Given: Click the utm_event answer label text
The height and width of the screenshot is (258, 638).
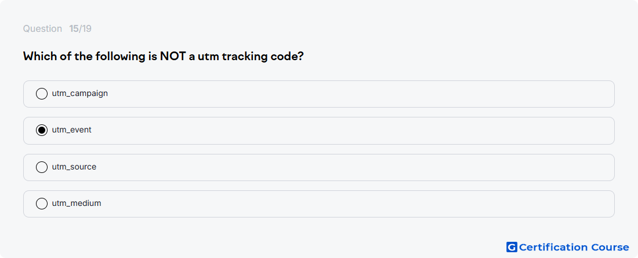Looking at the screenshot, I should click(x=71, y=130).
